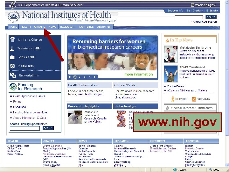Viewport: 229px width, 172px height.
Task: Open the HOME navigation tab
Action: [13, 27]
